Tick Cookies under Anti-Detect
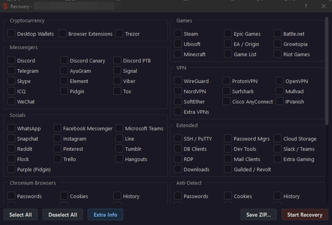This screenshot has width=332, height=225. (228, 196)
